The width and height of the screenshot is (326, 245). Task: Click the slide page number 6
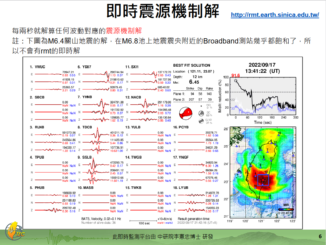coord(320,236)
